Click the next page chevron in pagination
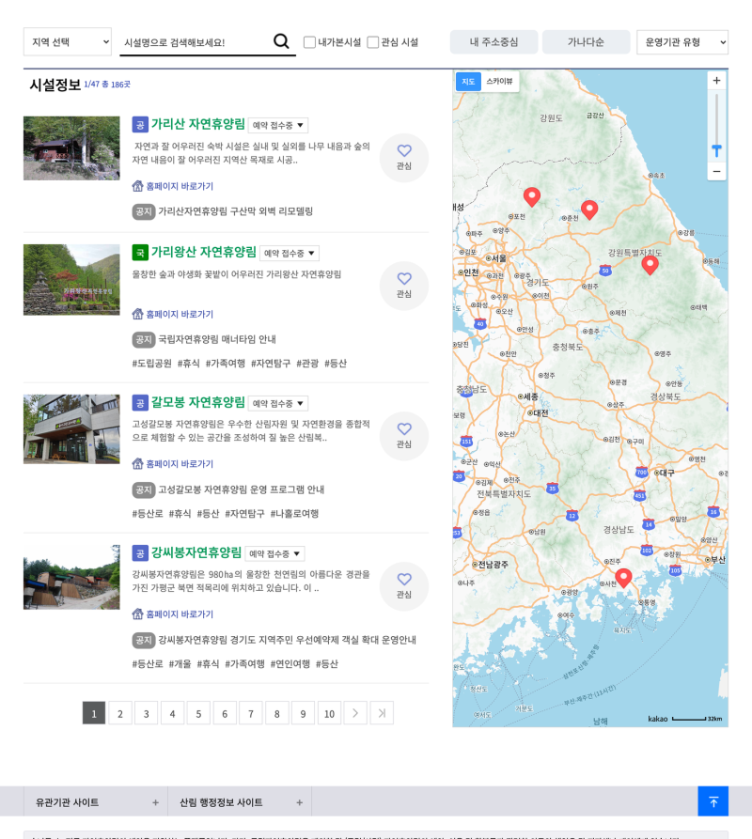752x839 pixels. tap(355, 713)
